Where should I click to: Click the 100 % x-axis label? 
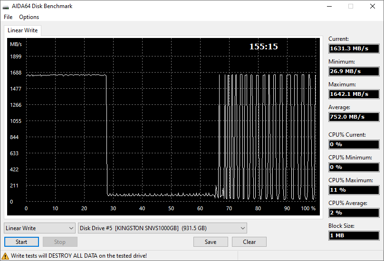pos(308,208)
